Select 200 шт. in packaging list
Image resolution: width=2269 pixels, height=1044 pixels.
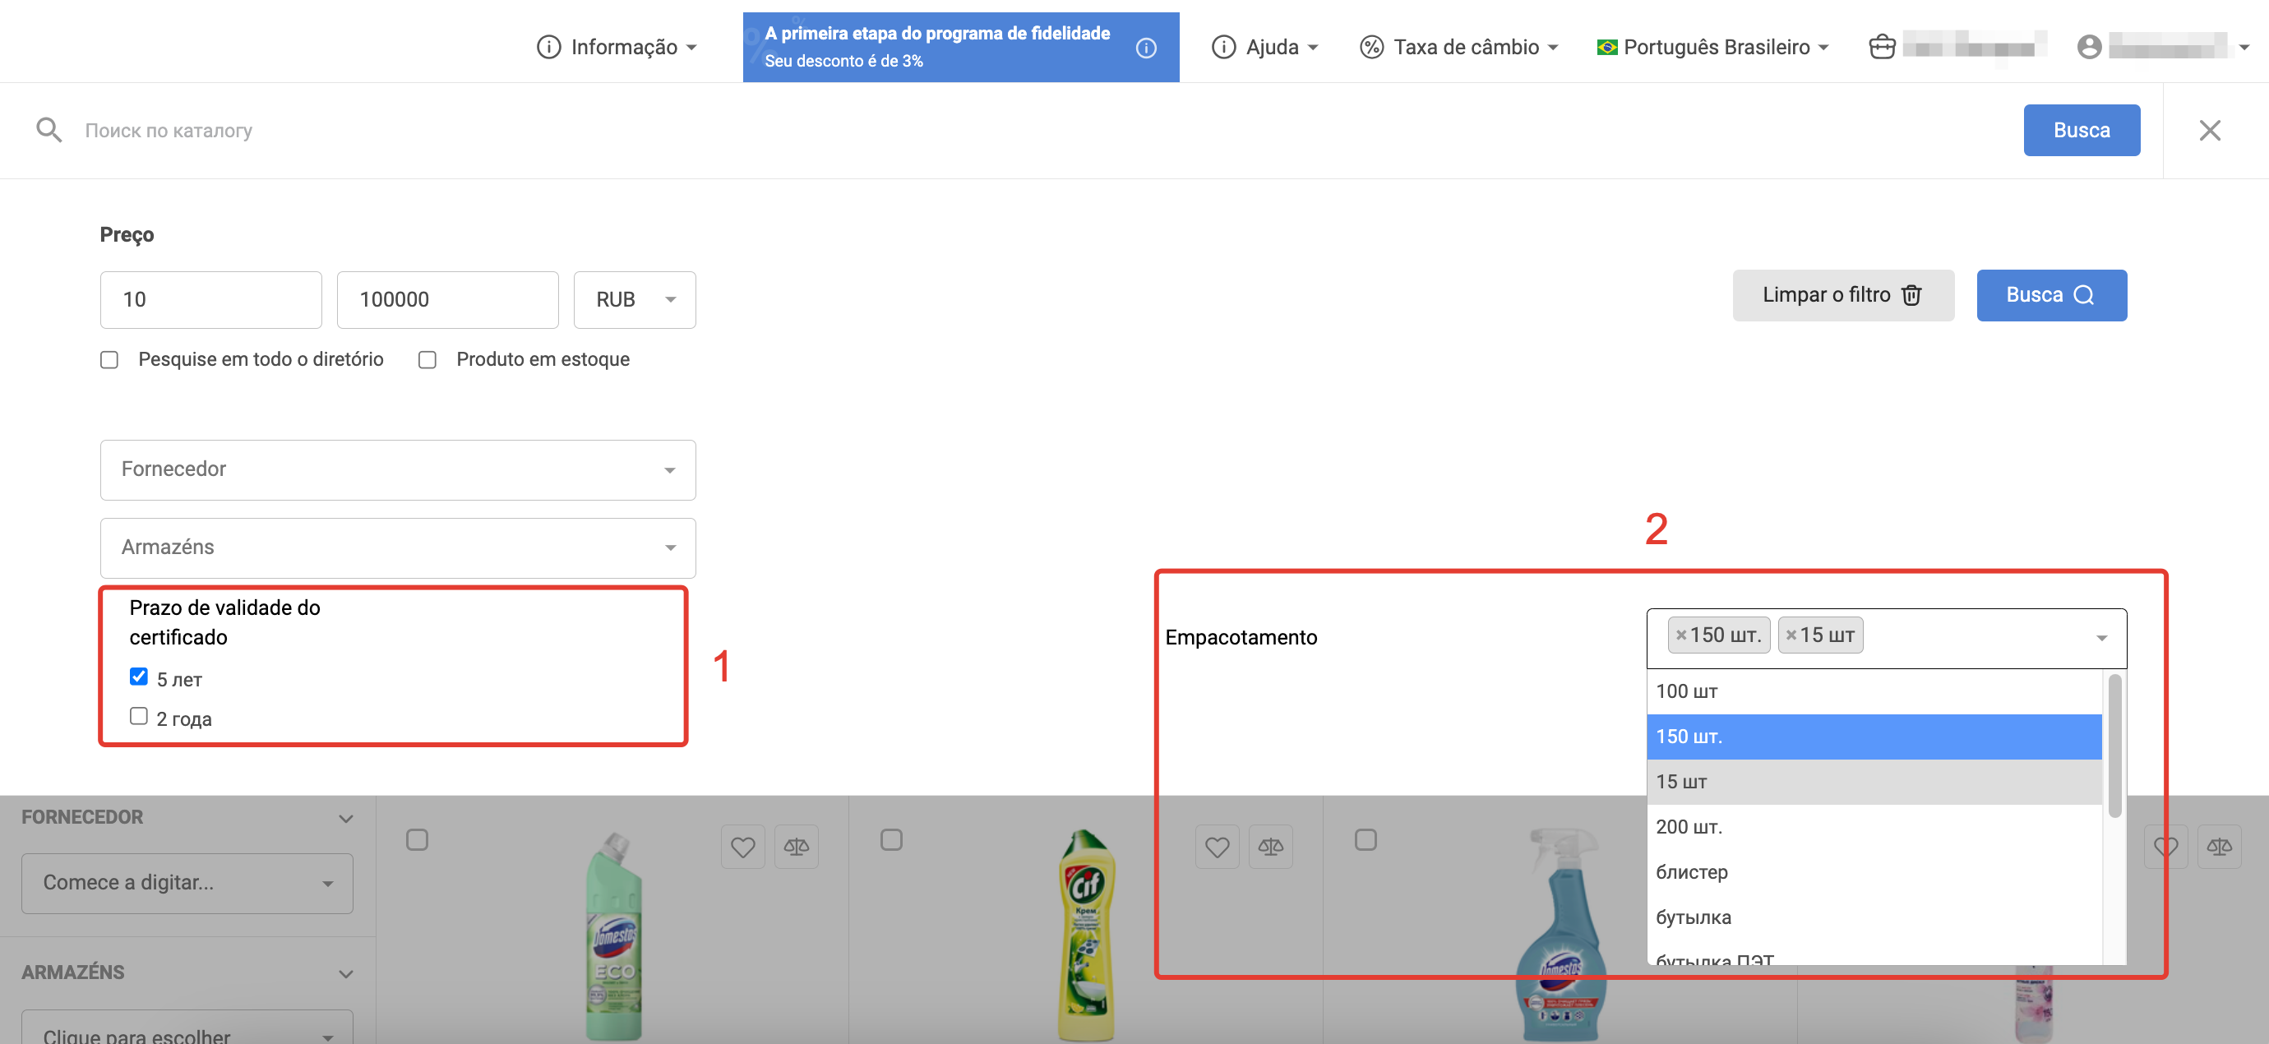(1689, 826)
